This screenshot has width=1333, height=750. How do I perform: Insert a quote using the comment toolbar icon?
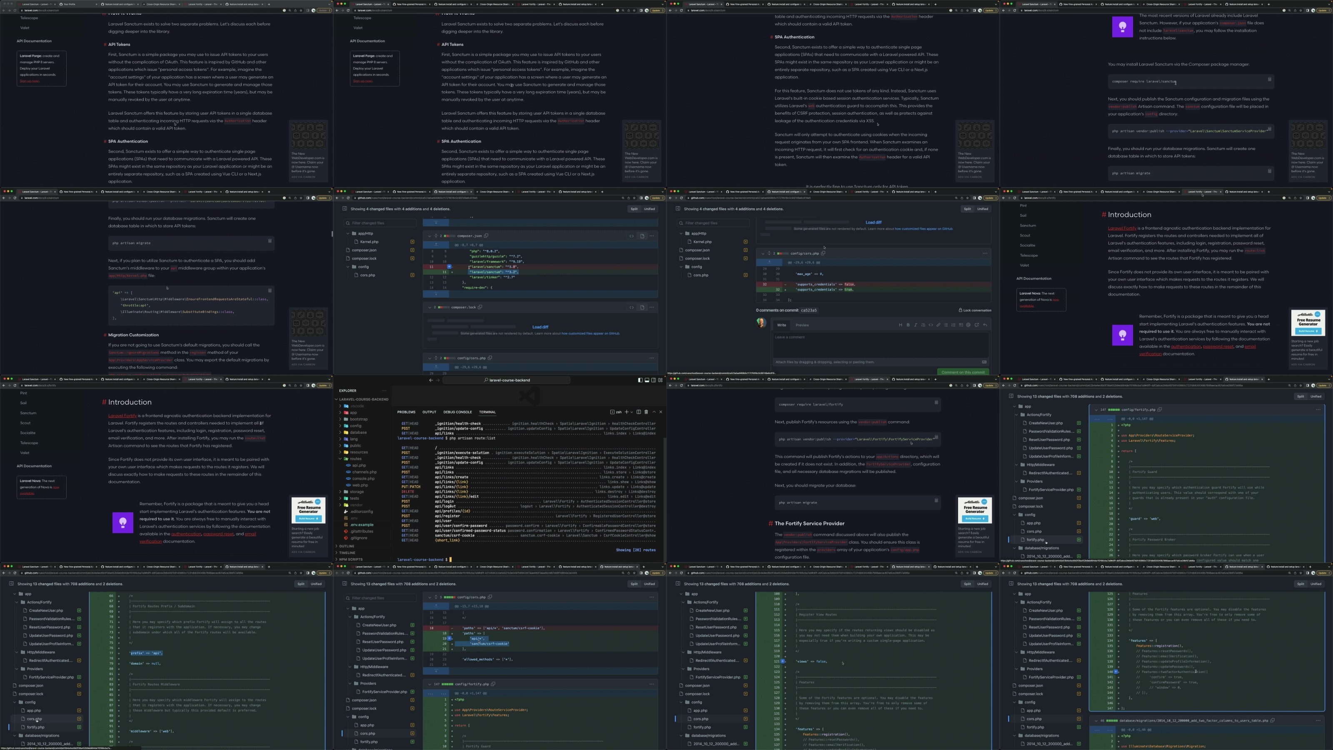click(x=923, y=325)
